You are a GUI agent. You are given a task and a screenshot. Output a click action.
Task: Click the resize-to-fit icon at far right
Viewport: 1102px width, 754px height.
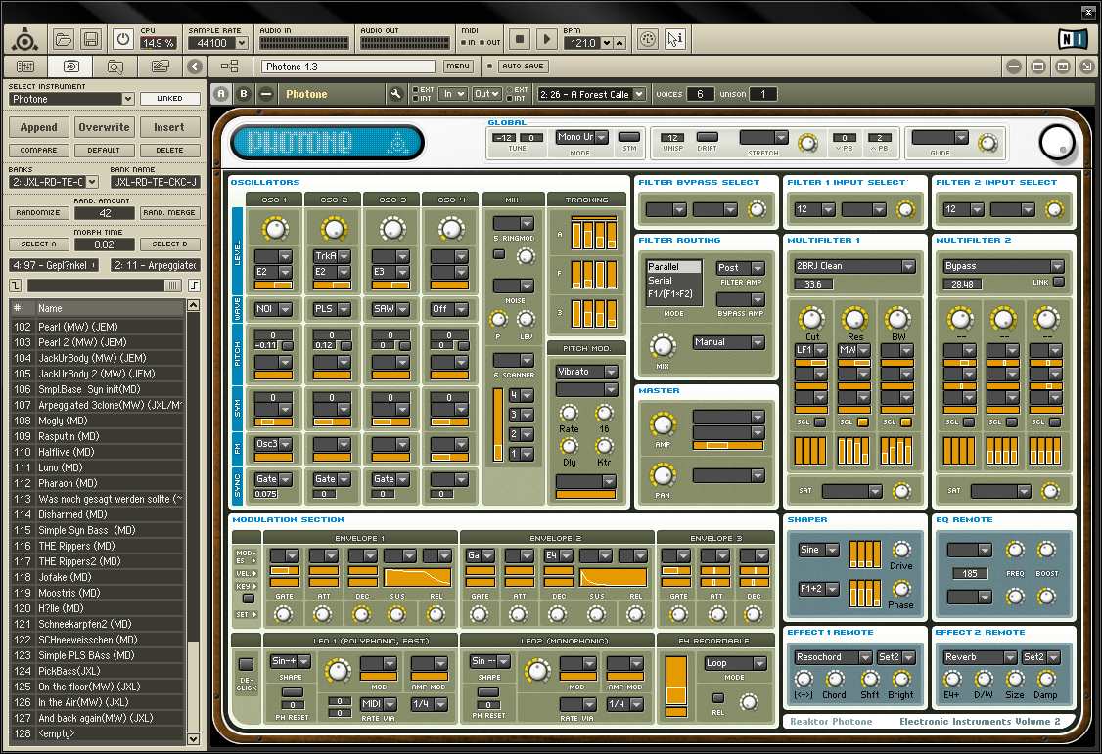pos(1086,67)
